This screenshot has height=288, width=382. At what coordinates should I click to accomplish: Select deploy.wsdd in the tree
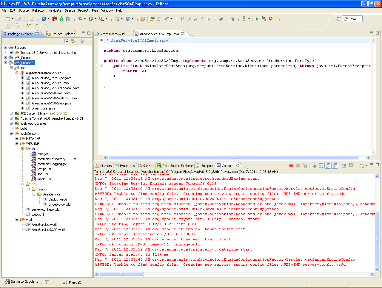click(x=58, y=199)
